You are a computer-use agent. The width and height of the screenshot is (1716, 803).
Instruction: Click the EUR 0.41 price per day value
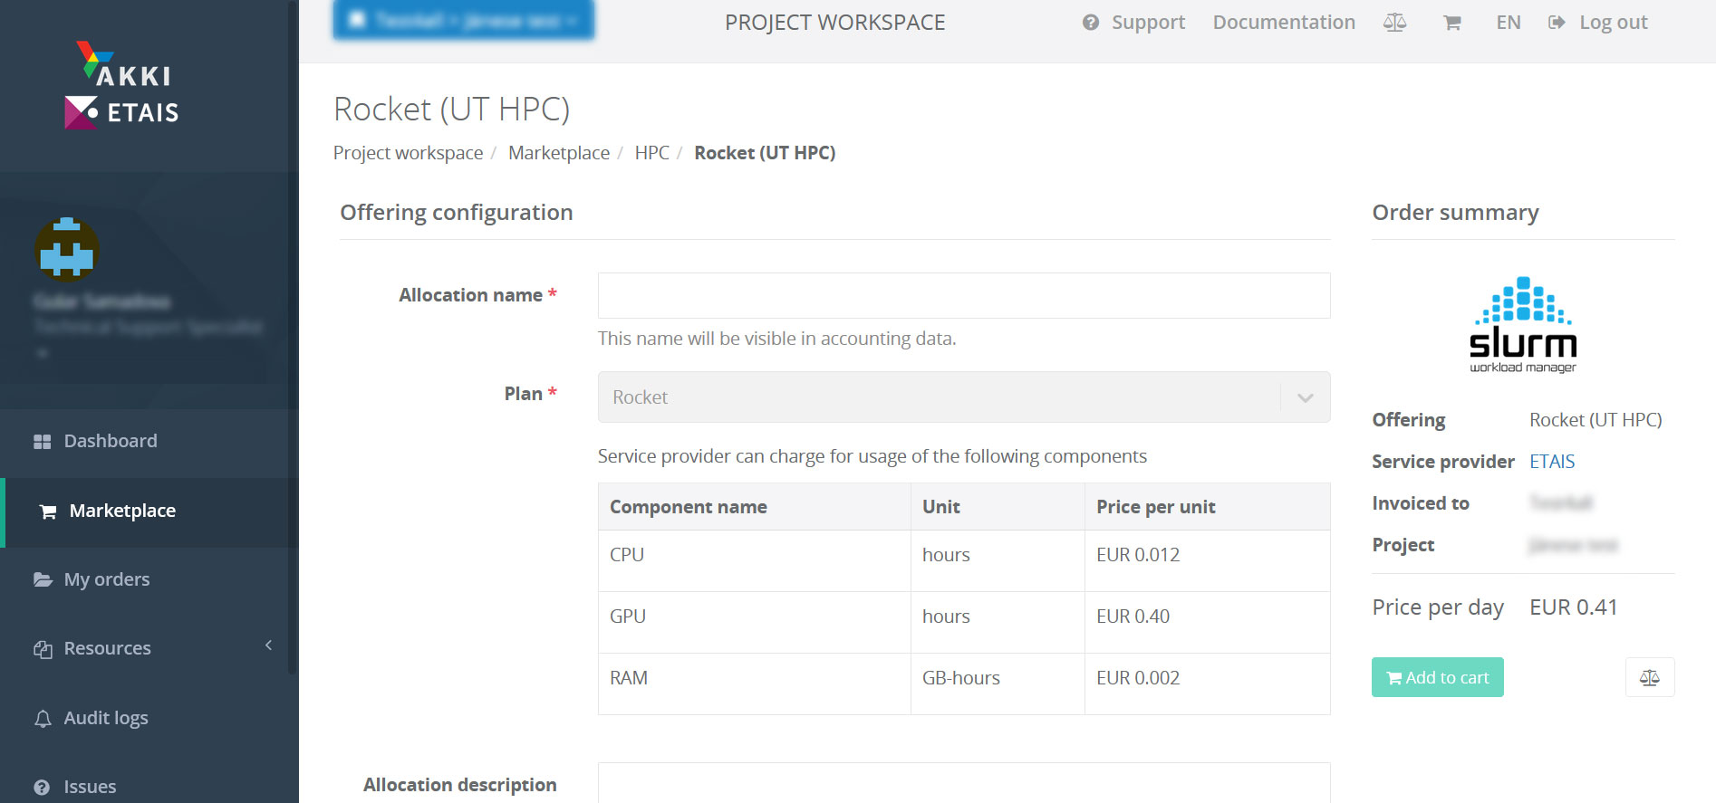pos(1574,607)
